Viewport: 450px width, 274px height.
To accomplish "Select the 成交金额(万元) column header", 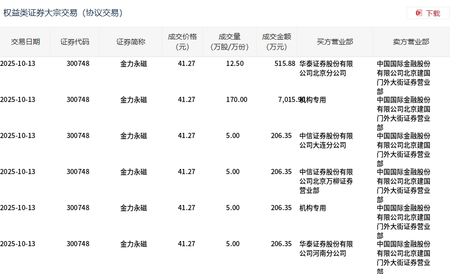I will point(277,42).
